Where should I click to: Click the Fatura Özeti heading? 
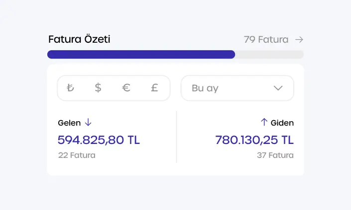(x=79, y=39)
